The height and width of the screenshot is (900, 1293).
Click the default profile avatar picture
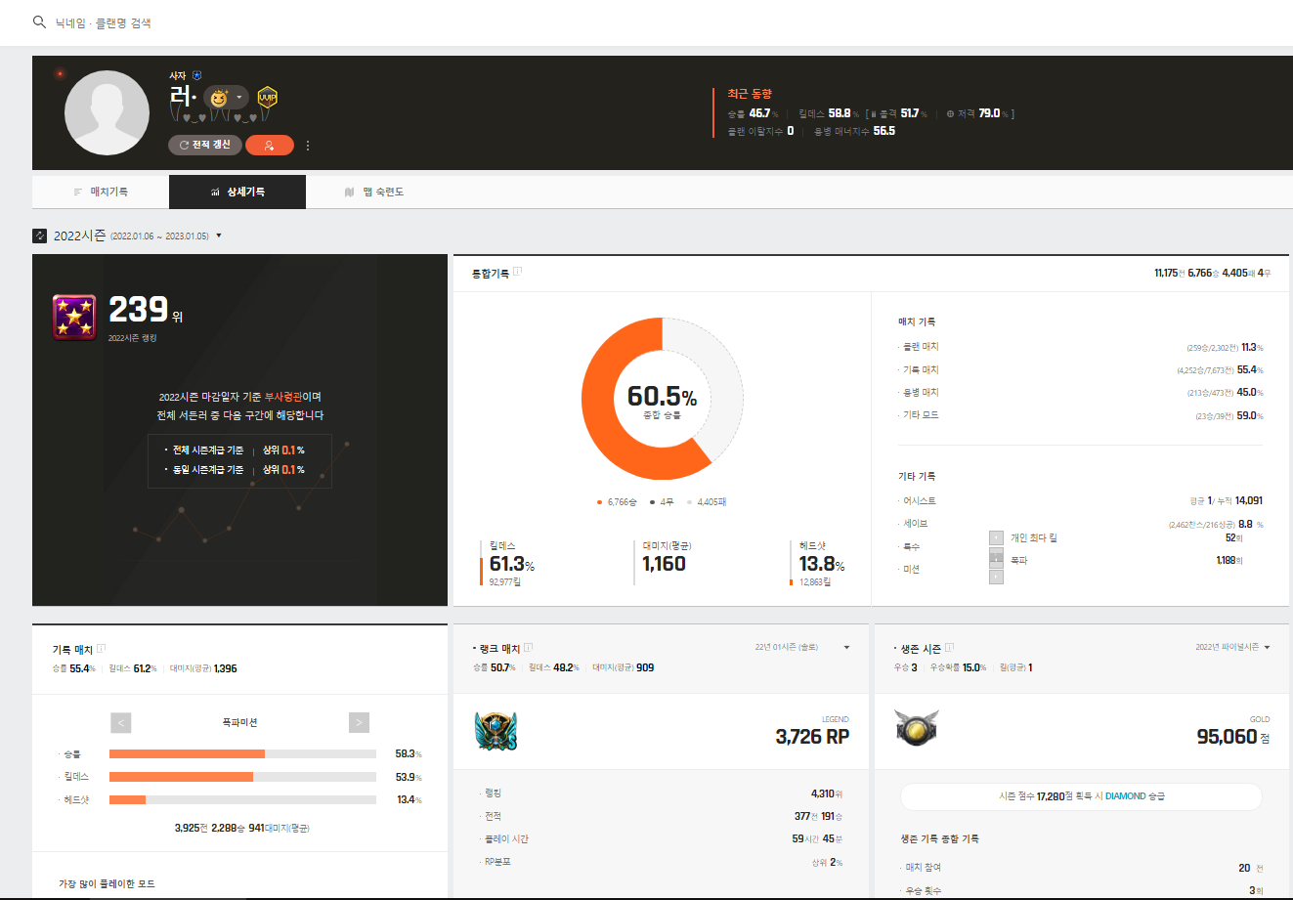tap(107, 112)
